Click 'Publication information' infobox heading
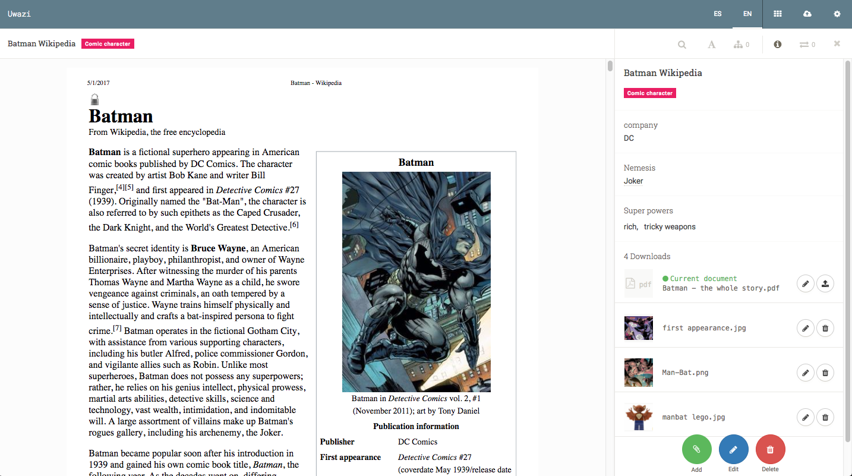Screen dimensions: 852x476 tap(416, 426)
